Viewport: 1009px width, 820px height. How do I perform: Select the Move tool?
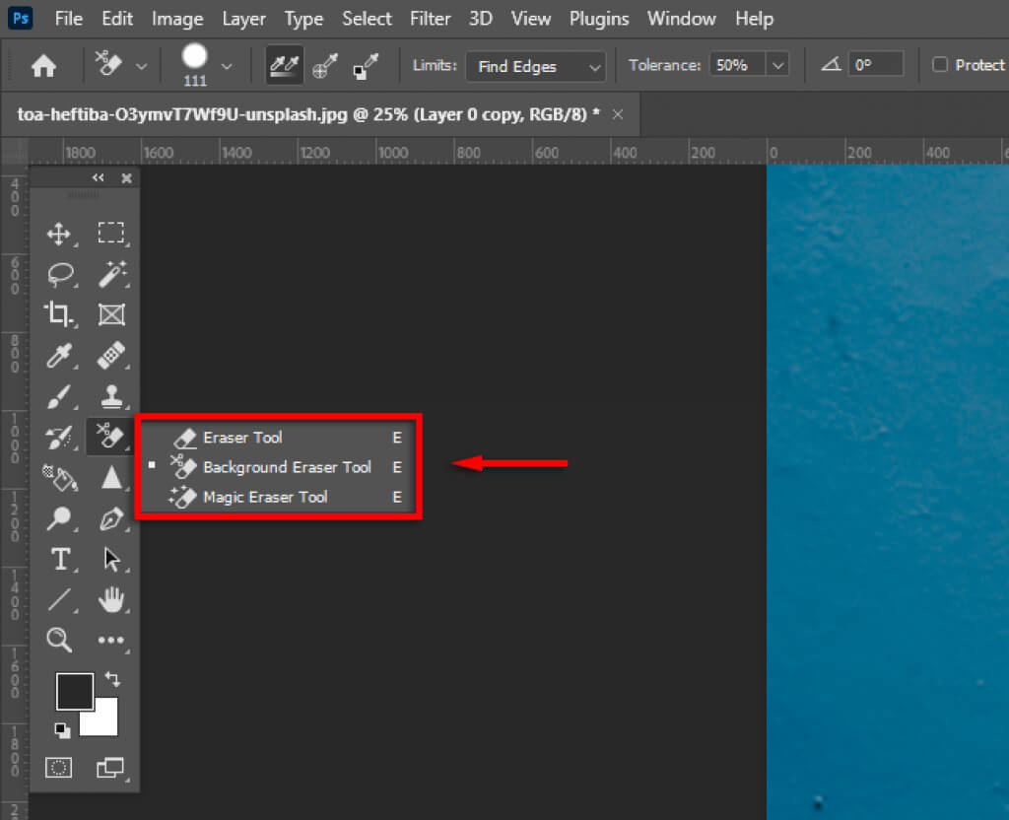(x=59, y=234)
